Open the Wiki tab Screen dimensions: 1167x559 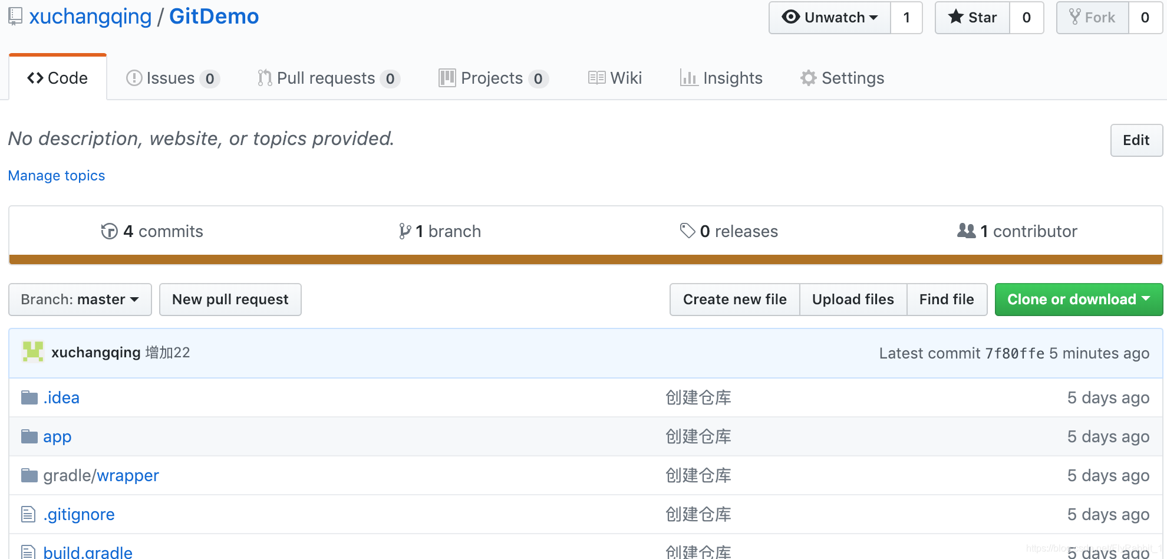615,78
